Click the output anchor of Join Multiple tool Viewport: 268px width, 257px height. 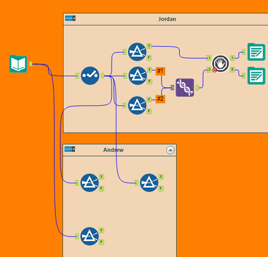(x=198, y=88)
